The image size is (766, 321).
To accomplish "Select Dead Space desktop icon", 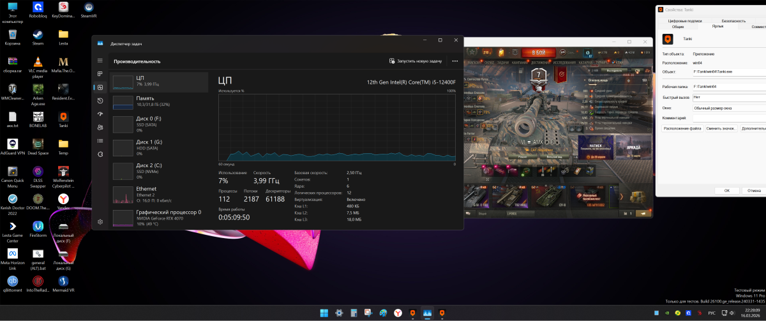I will click(38, 147).
